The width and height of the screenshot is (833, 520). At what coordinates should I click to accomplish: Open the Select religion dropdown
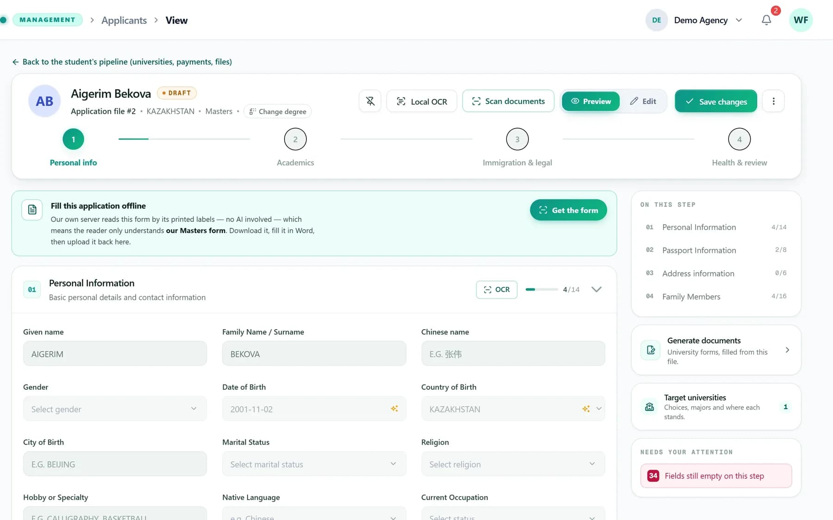(513, 464)
